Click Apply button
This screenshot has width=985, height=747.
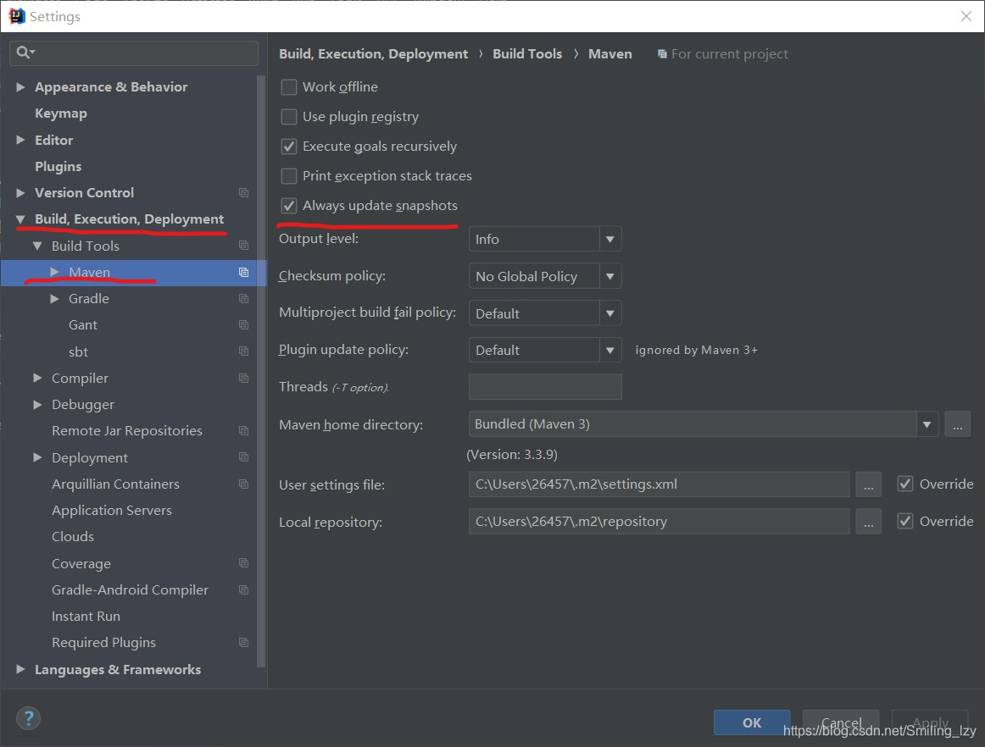[931, 722]
